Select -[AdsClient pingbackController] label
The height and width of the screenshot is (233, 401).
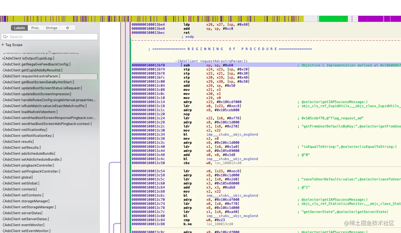[28, 165]
